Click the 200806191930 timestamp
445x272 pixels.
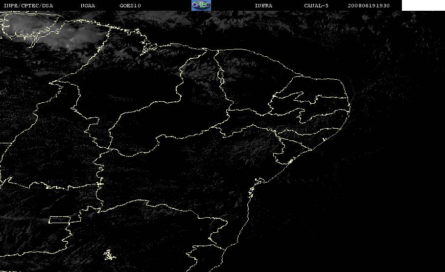point(369,6)
